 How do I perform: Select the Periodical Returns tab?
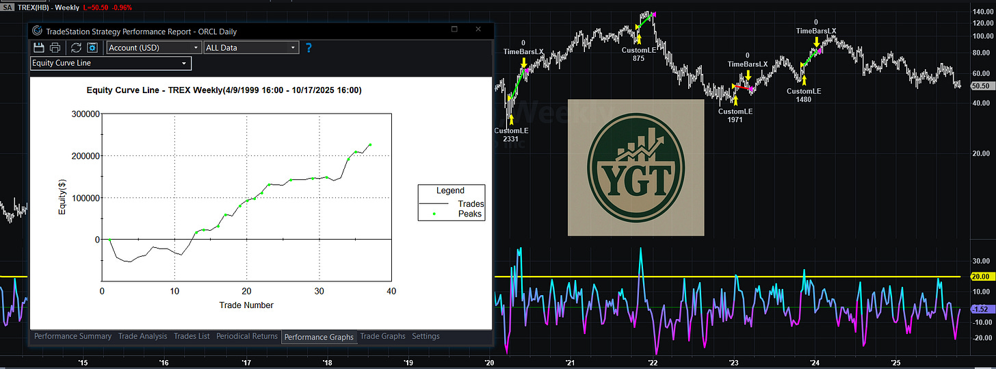[247, 336]
